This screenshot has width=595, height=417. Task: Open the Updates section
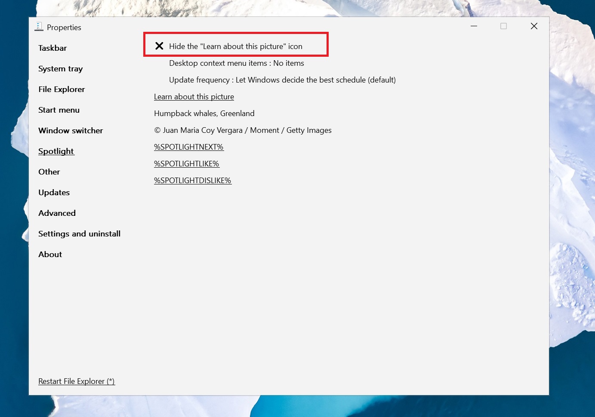click(x=54, y=192)
